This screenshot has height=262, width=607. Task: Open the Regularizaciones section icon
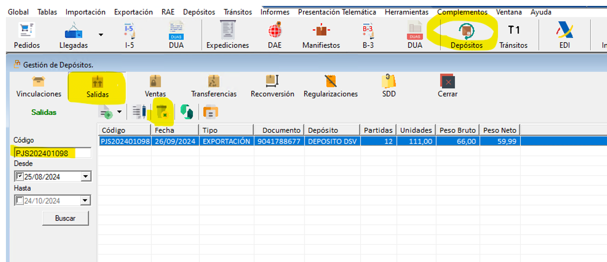330,82
